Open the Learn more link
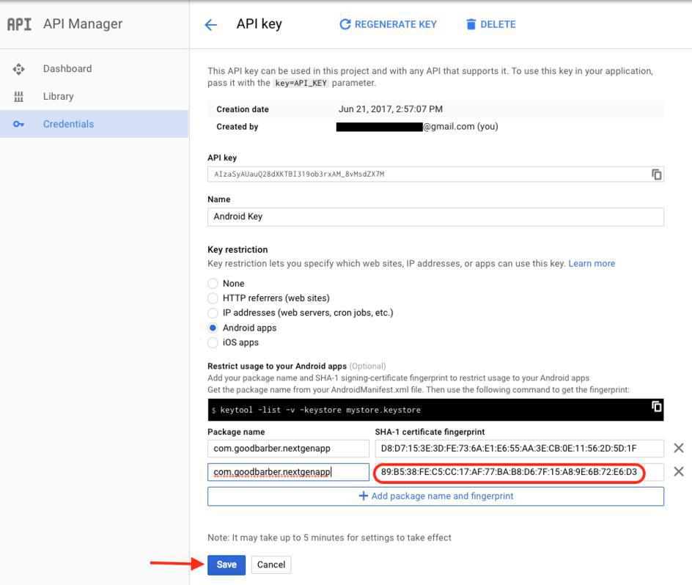Viewport: 692px width, 585px height. (x=592, y=264)
